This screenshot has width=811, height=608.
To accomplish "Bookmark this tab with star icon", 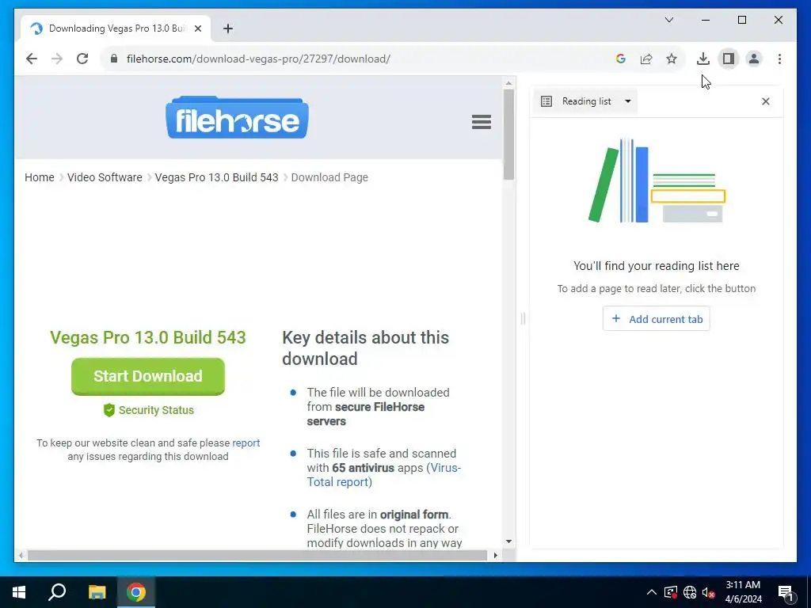I will [x=672, y=59].
